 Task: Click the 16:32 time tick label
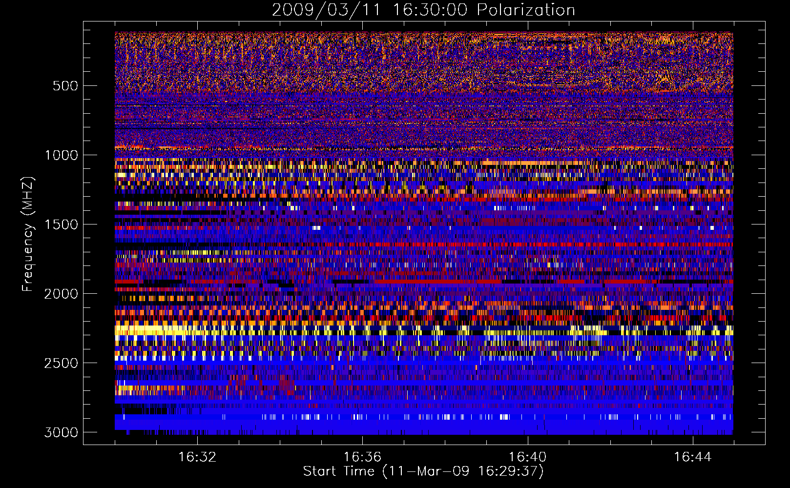tap(197, 457)
